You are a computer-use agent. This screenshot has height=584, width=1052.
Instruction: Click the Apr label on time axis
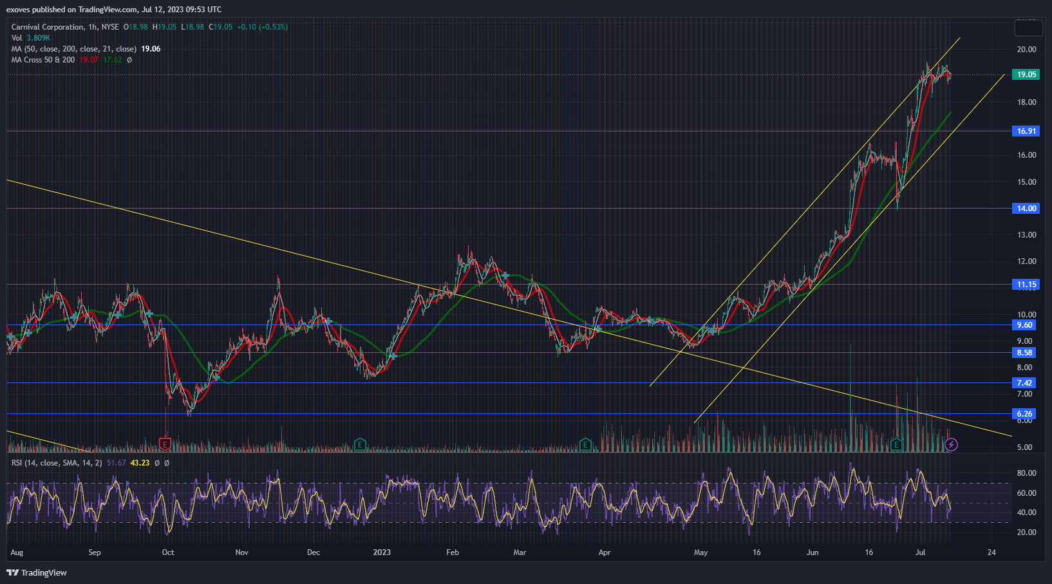point(604,552)
